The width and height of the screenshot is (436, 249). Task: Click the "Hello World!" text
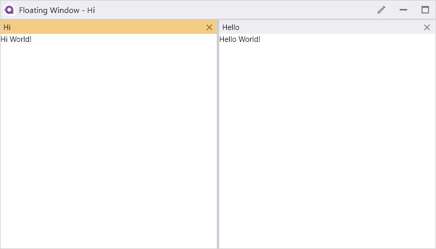(240, 39)
